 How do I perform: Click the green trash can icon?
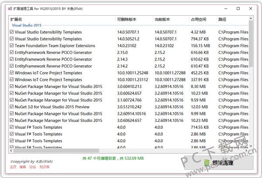(207, 162)
